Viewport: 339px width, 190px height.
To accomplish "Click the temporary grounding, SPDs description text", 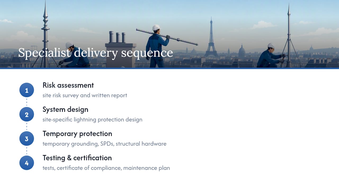I will click(x=104, y=144).
